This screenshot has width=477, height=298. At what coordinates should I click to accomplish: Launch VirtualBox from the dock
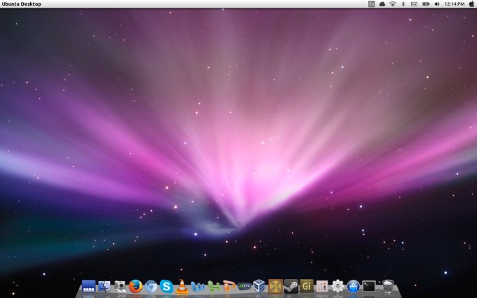click(260, 286)
